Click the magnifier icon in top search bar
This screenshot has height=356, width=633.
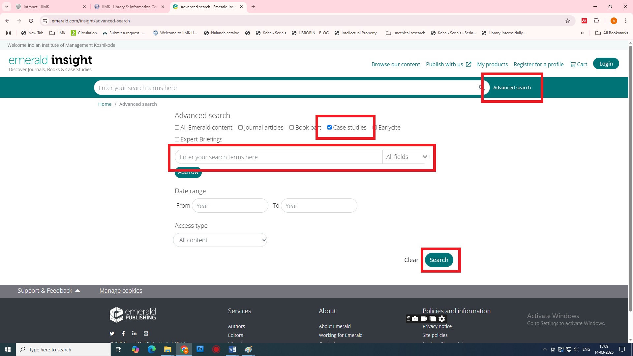[x=482, y=87]
